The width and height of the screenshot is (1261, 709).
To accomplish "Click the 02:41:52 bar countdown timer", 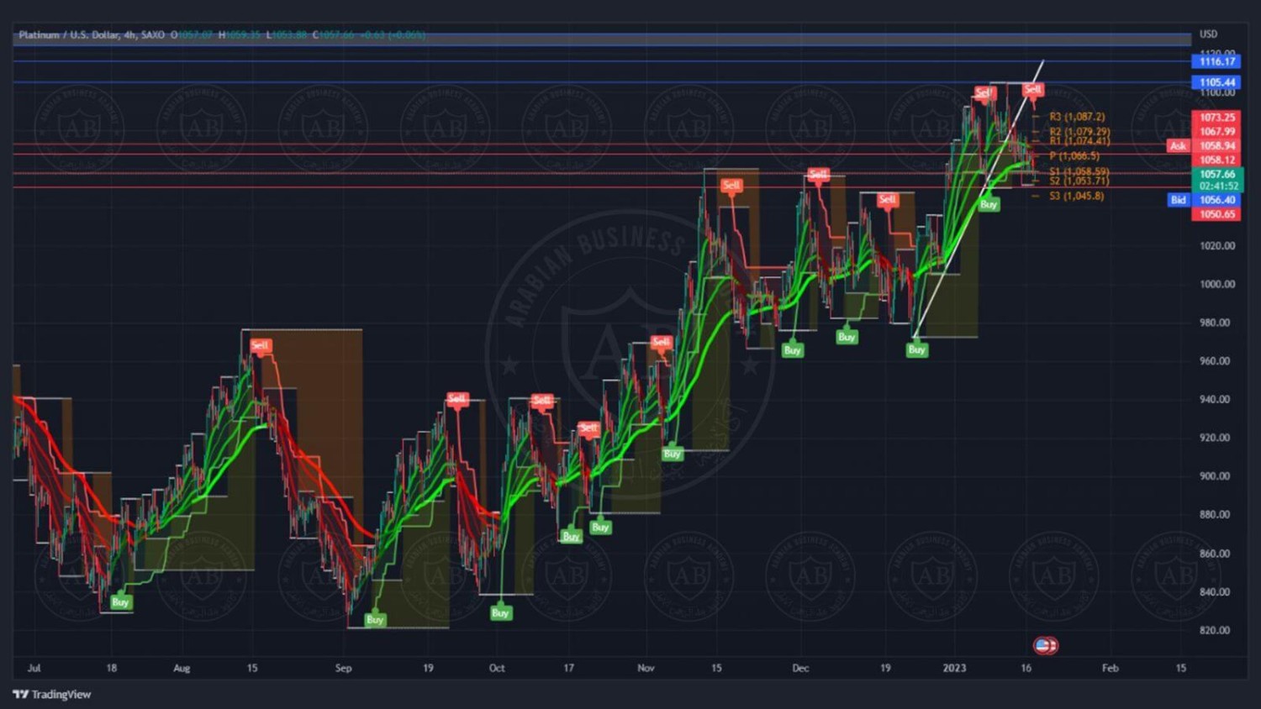I will pos(1216,186).
